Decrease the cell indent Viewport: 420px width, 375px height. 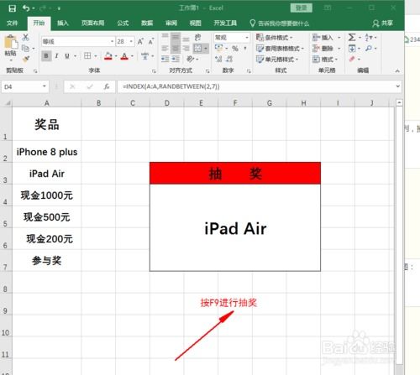point(165,59)
